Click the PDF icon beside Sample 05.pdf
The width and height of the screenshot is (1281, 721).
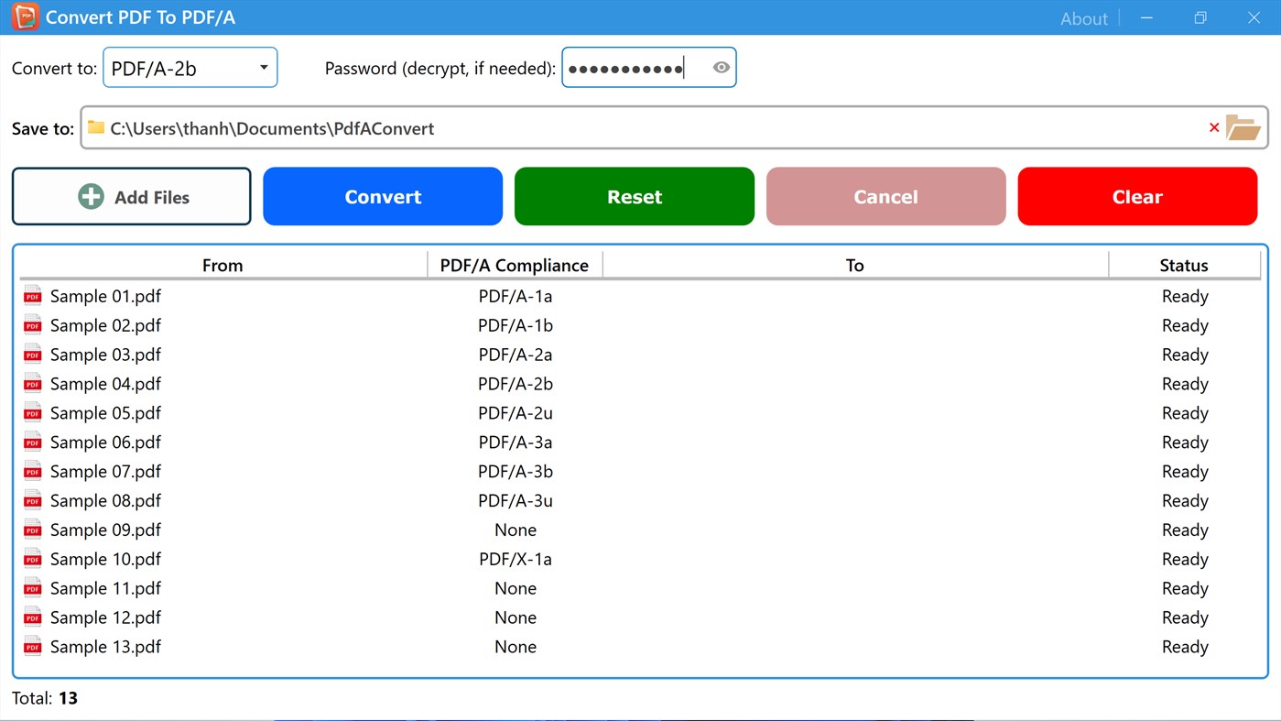click(x=32, y=412)
